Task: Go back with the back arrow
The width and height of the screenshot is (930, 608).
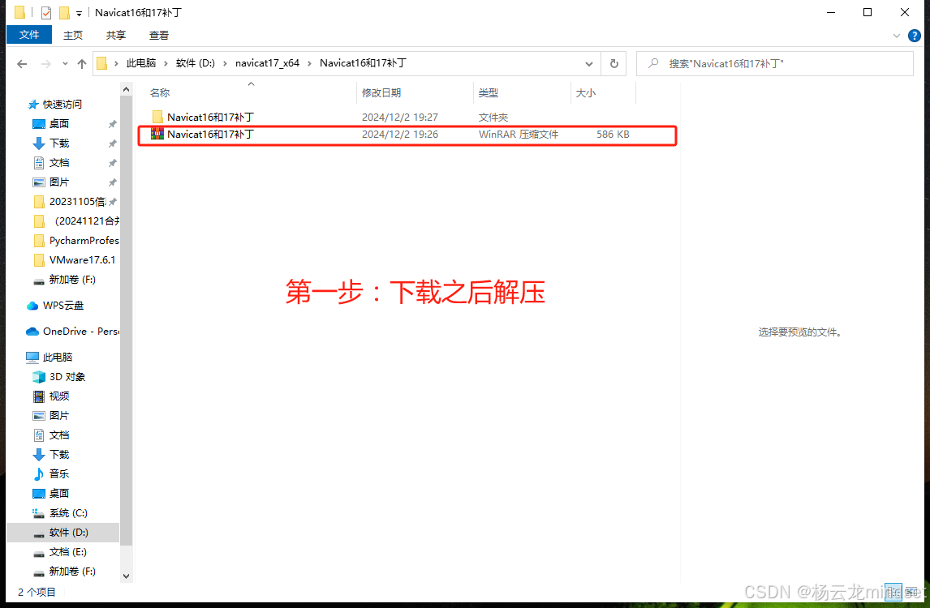Action: (22, 63)
